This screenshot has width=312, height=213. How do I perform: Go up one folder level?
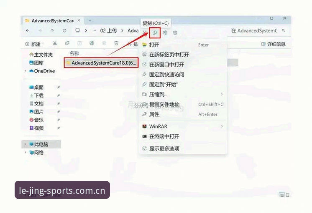coord(52,30)
